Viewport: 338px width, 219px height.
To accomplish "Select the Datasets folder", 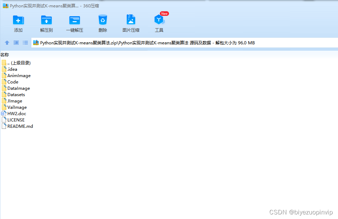I will point(13,94).
